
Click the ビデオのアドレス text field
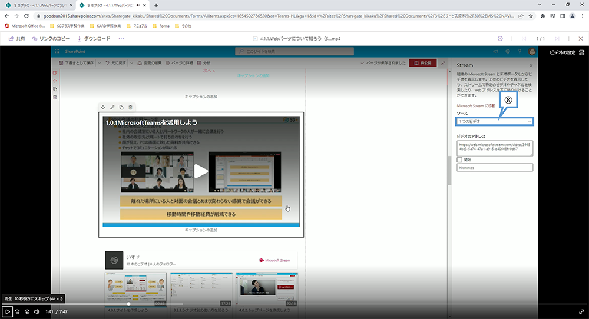pos(495,148)
